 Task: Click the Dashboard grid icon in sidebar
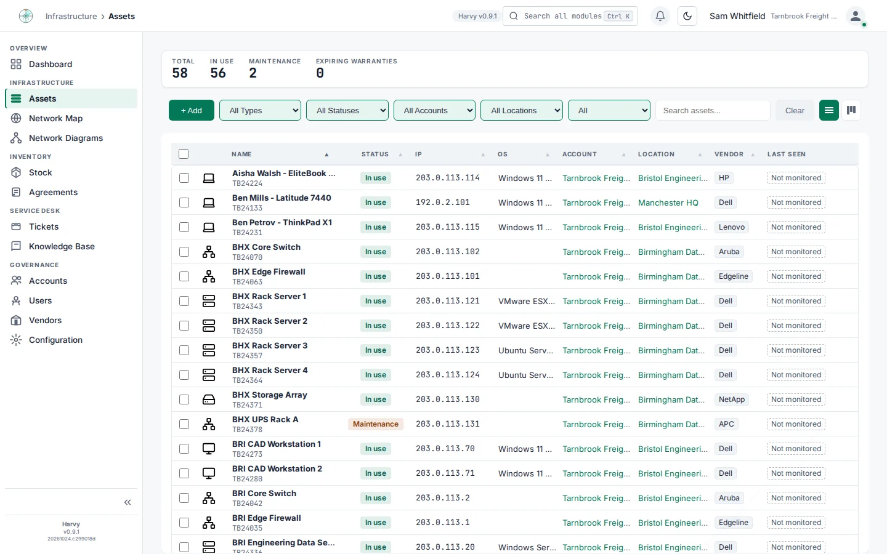(16, 64)
